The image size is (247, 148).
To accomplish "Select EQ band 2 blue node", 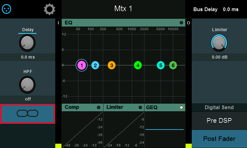I will (x=95, y=65).
